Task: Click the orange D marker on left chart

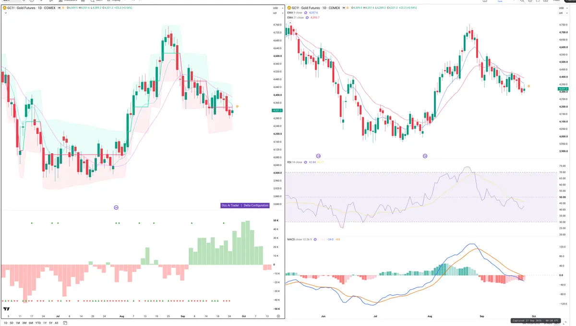Action: pyautogui.click(x=237, y=106)
